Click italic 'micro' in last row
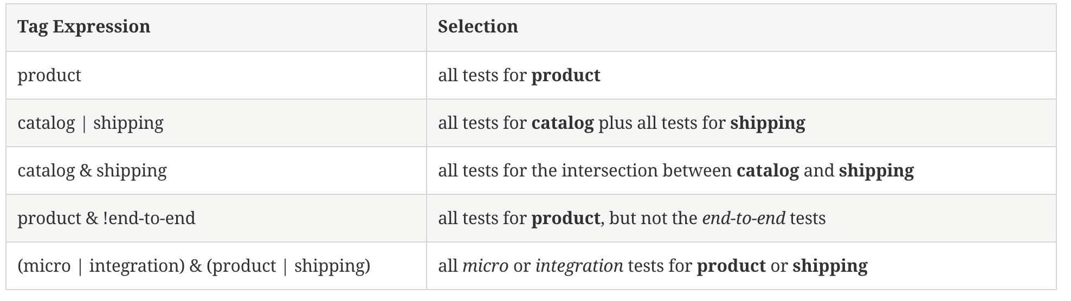Viewport: 1071px width, 301px height. tap(486, 266)
